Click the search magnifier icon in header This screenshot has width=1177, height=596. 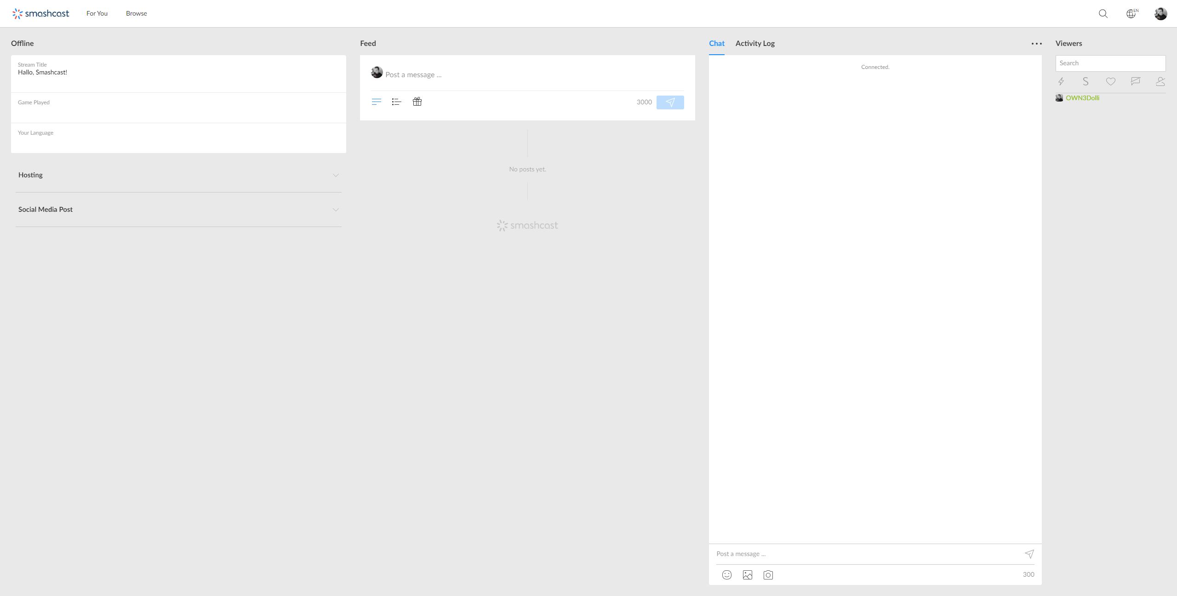pos(1103,14)
